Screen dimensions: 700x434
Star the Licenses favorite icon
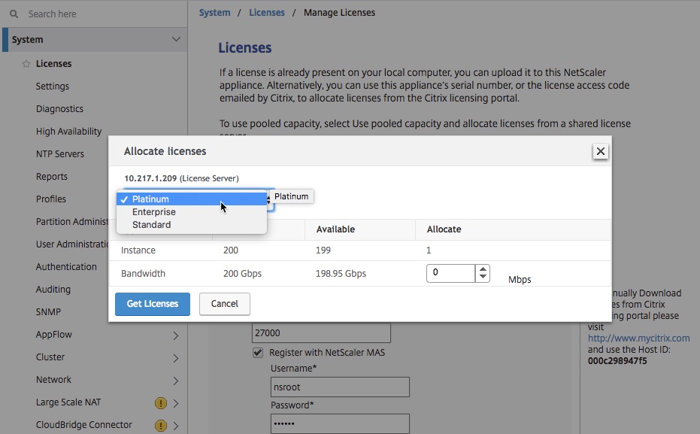click(26, 64)
